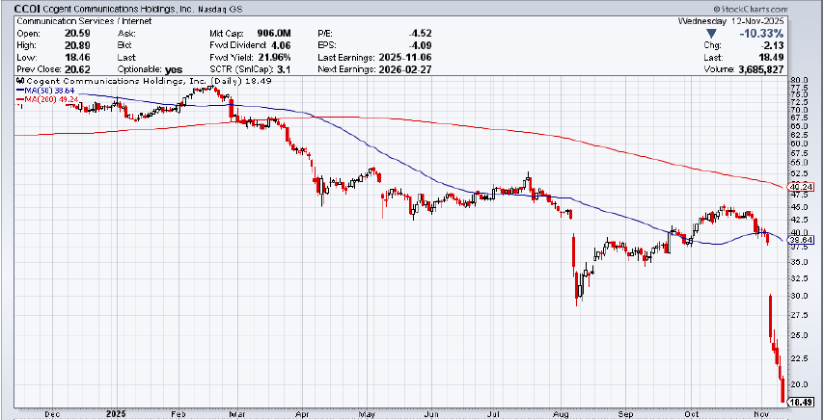The width and height of the screenshot is (824, 420).
Task: Click the Oct label on the time axis
Action: click(x=691, y=413)
